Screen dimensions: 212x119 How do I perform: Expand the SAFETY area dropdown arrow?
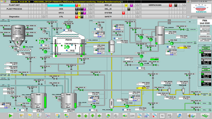click(x=138, y=17)
